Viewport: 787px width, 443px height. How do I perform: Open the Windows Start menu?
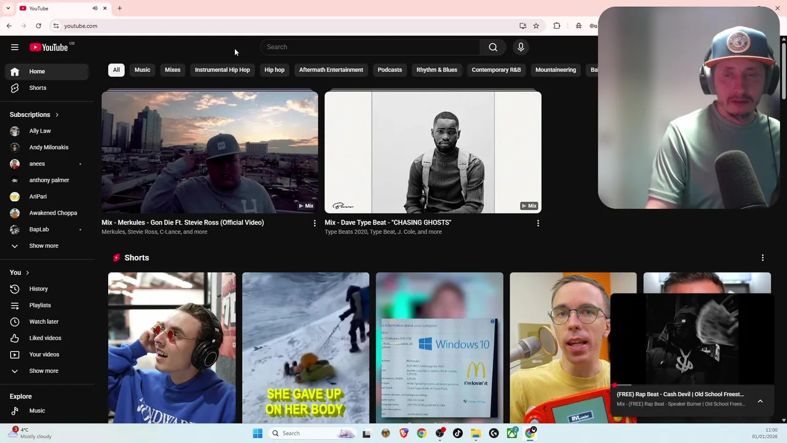258,433
